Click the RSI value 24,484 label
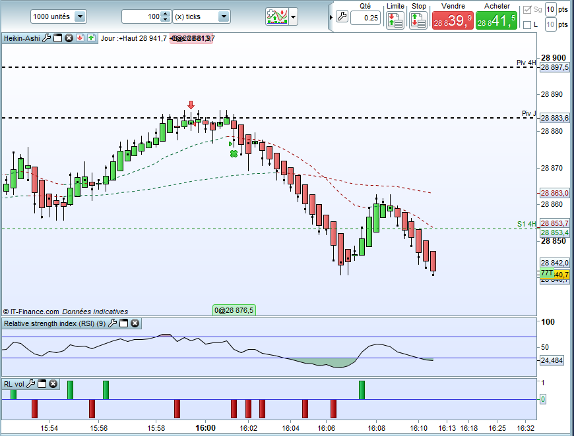The image size is (574, 436). 552,360
